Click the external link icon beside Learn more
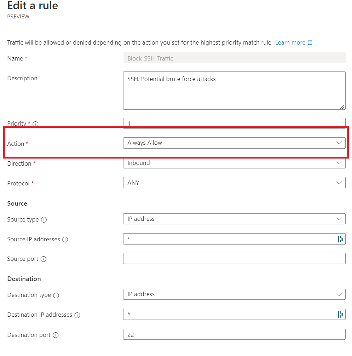The height and width of the screenshot is (356, 352). (x=310, y=42)
